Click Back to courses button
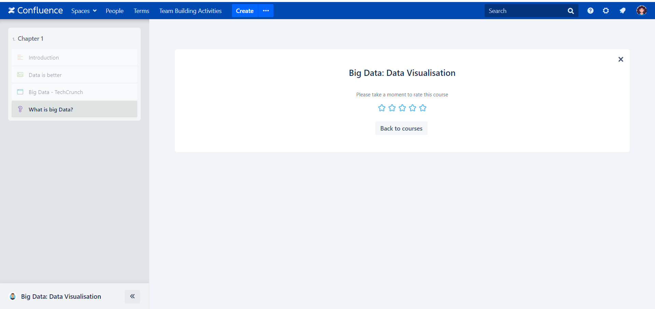655x309 pixels. pyautogui.click(x=401, y=129)
